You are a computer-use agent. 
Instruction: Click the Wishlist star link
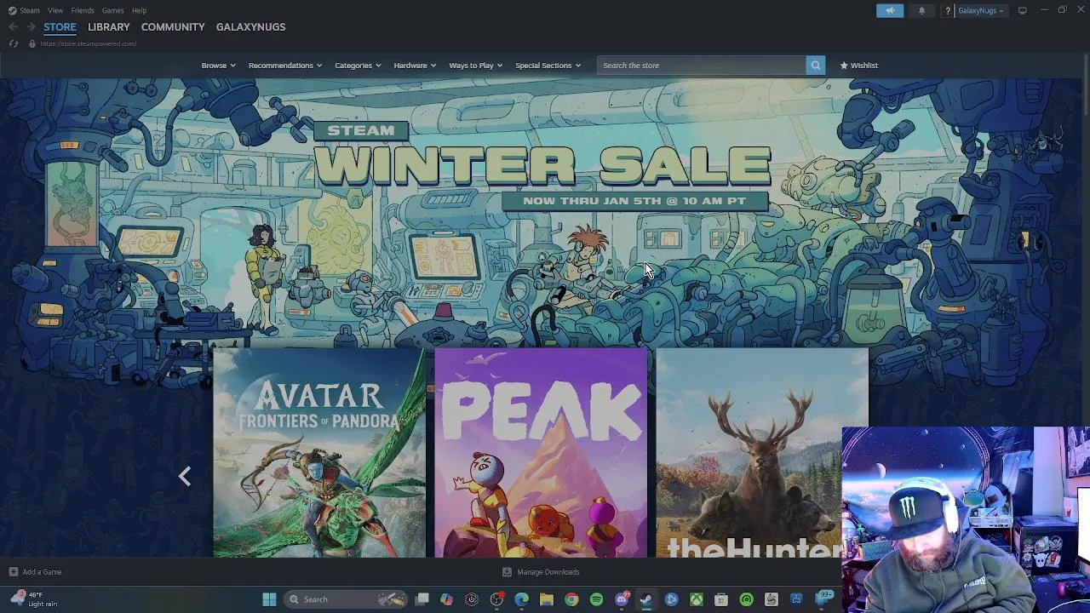tap(858, 66)
